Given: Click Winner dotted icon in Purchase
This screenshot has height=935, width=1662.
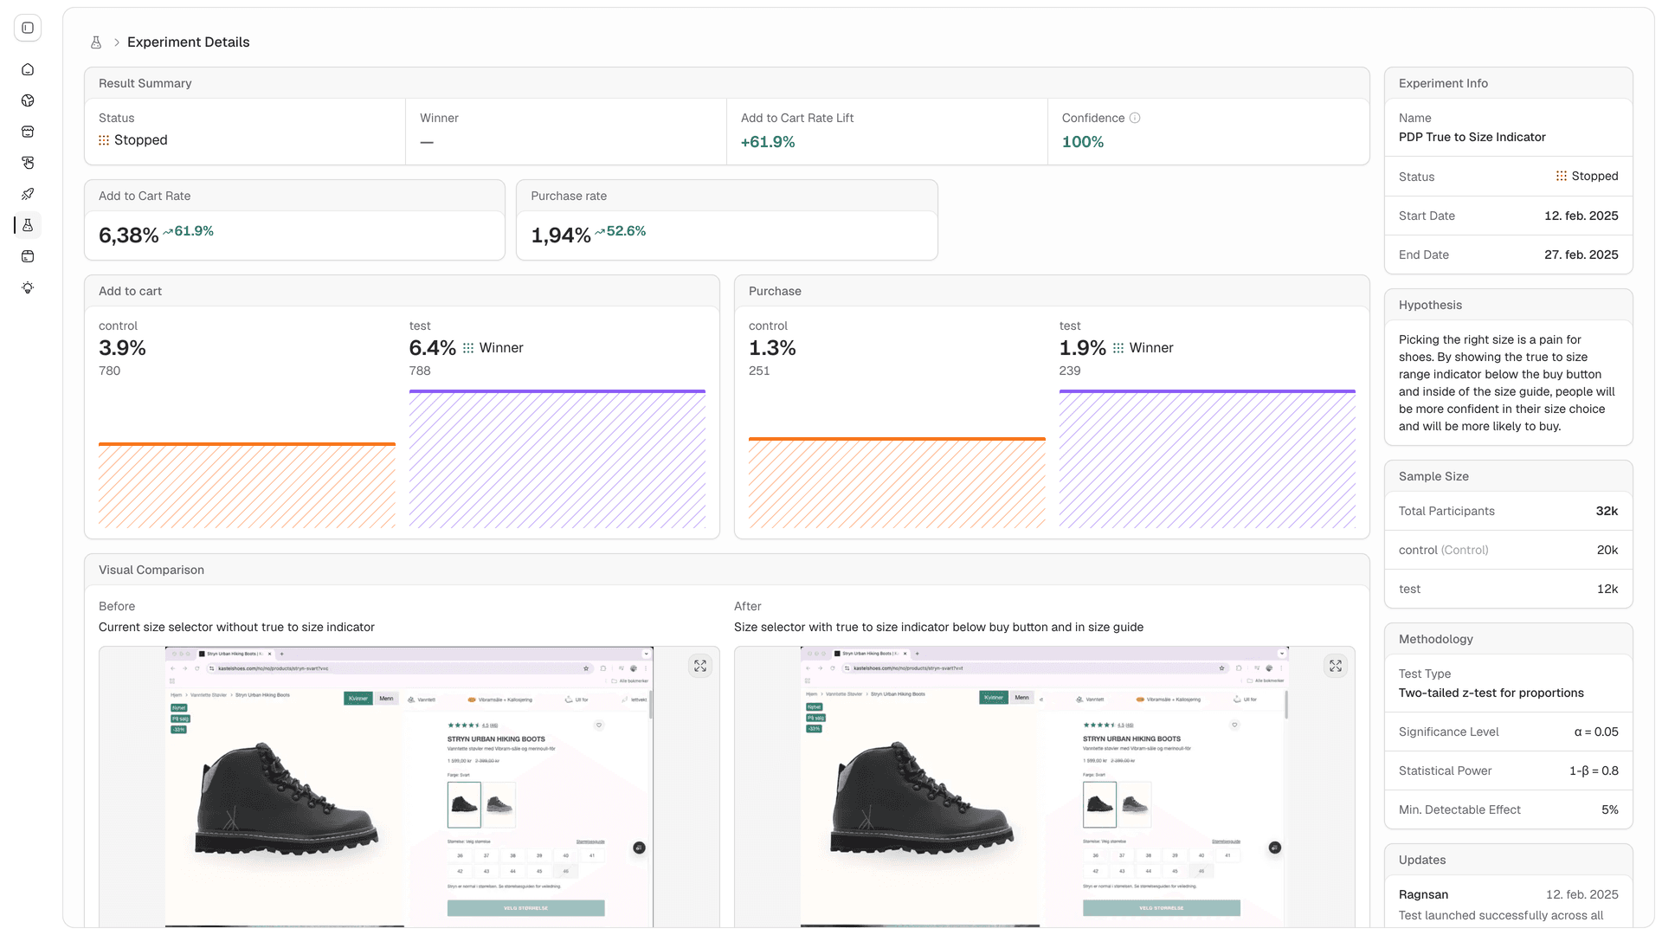Looking at the screenshot, I should pyautogui.click(x=1118, y=348).
